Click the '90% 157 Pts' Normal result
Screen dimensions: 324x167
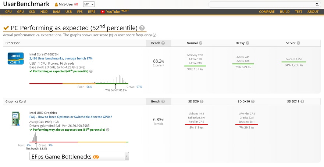pos(195,69)
